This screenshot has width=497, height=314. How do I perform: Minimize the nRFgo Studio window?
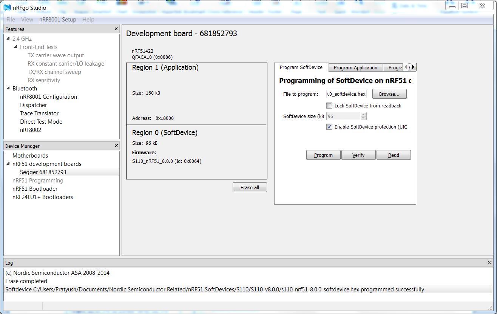coord(452,6)
